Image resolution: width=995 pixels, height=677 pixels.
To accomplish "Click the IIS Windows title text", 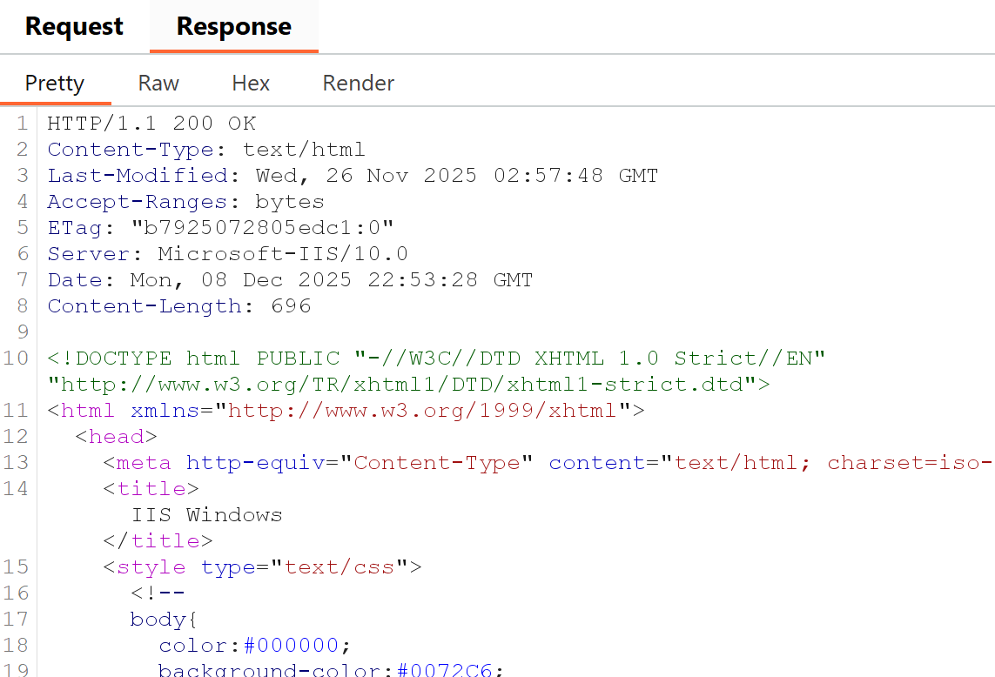I will pos(207,514).
